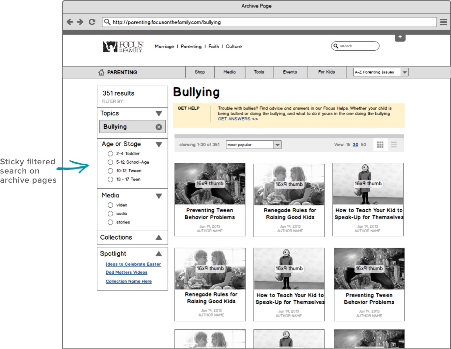
Task: Click the magnifier icon in site search
Action: point(336,46)
